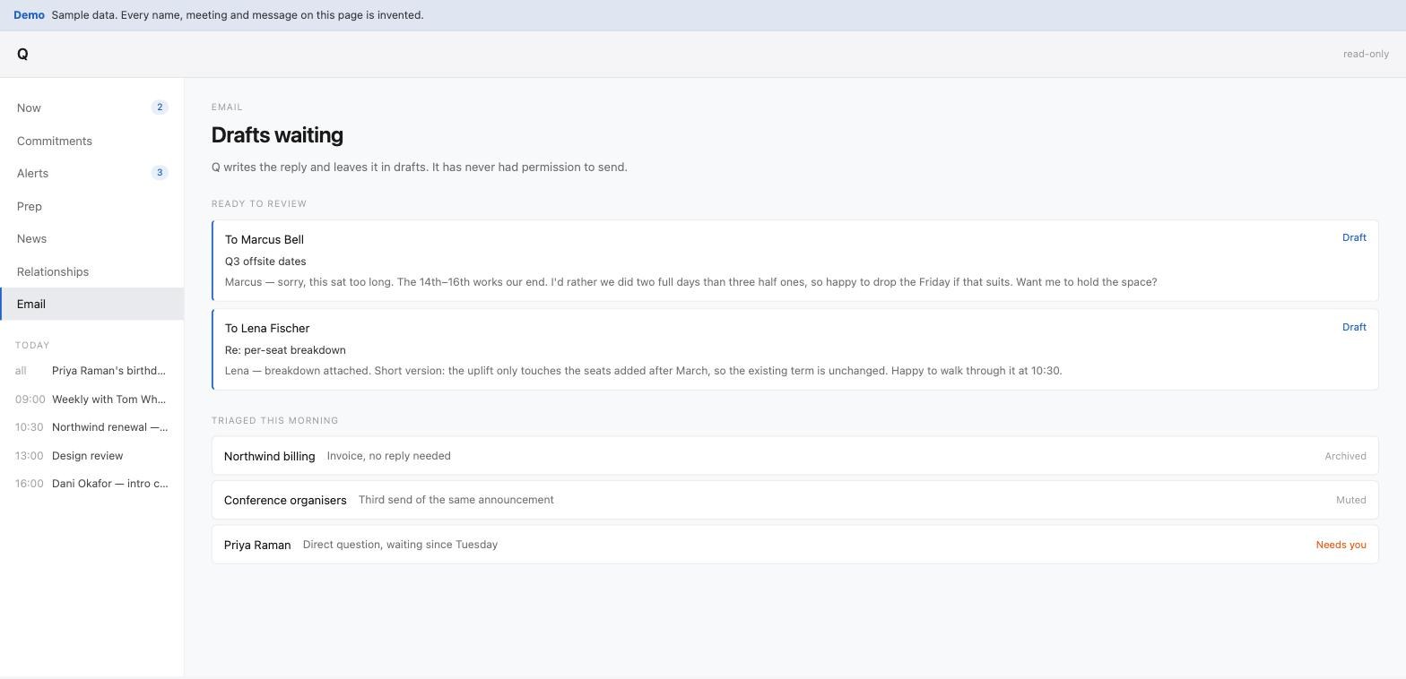Click the Re: per-seat breakdown subject
The width and height of the screenshot is (1406, 679).
tap(285, 350)
